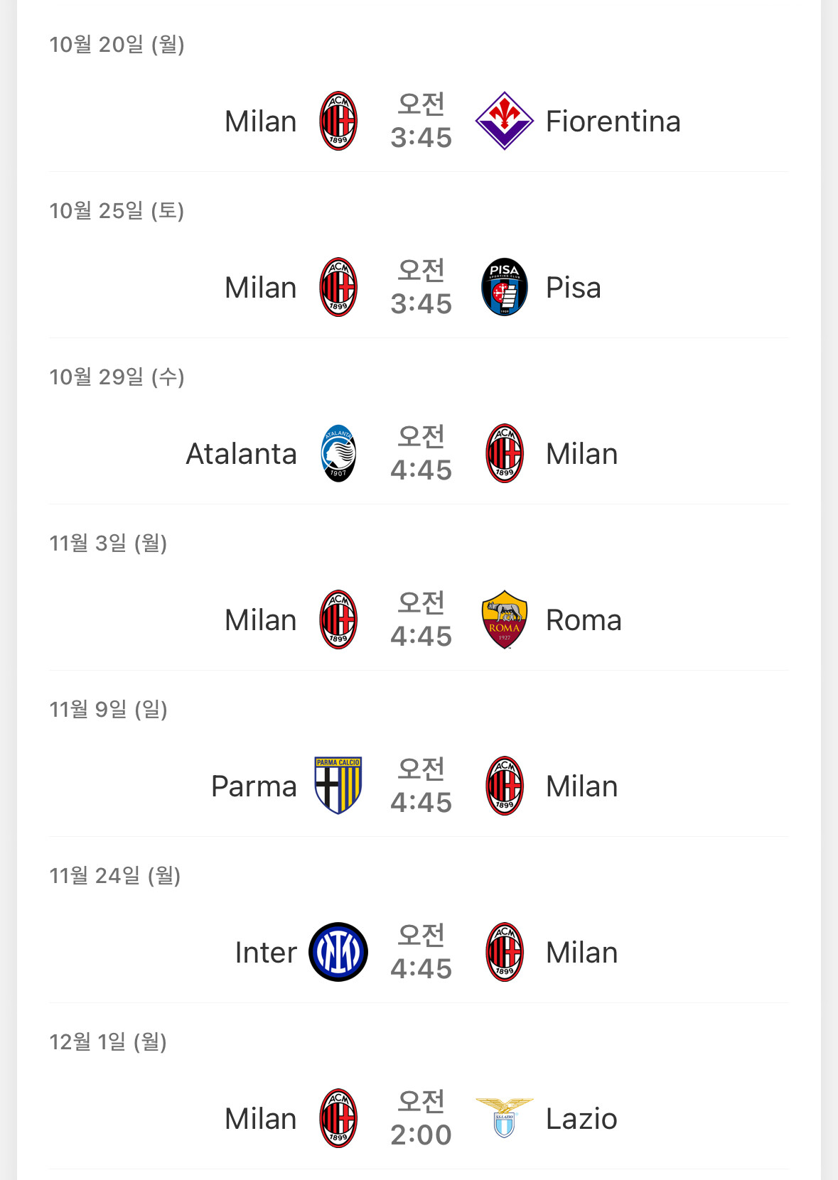This screenshot has width=838, height=1180.
Task: Select the Parma team name
Action: [x=254, y=786]
